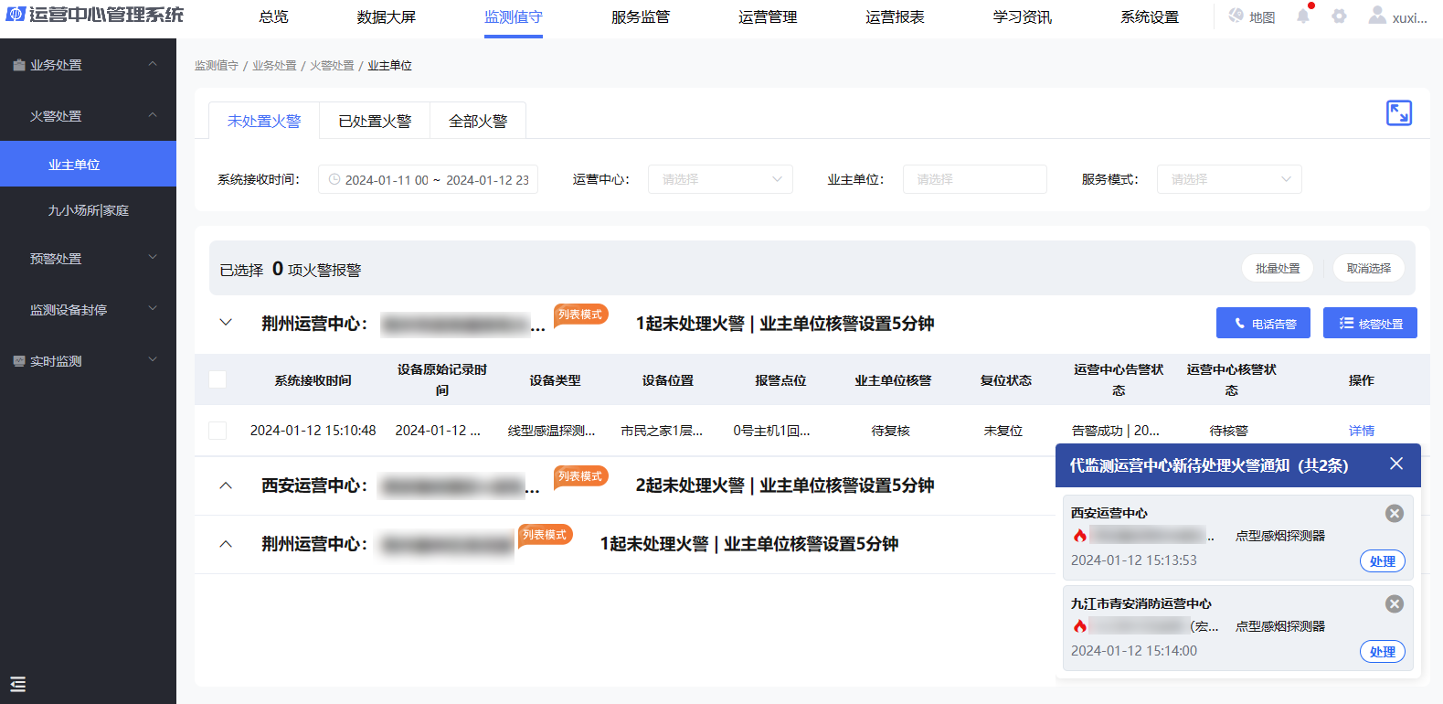Image resolution: width=1443 pixels, height=704 pixels.
Task: Dismiss the 九江市青安消防运营中心 notification card
Action: (1394, 604)
